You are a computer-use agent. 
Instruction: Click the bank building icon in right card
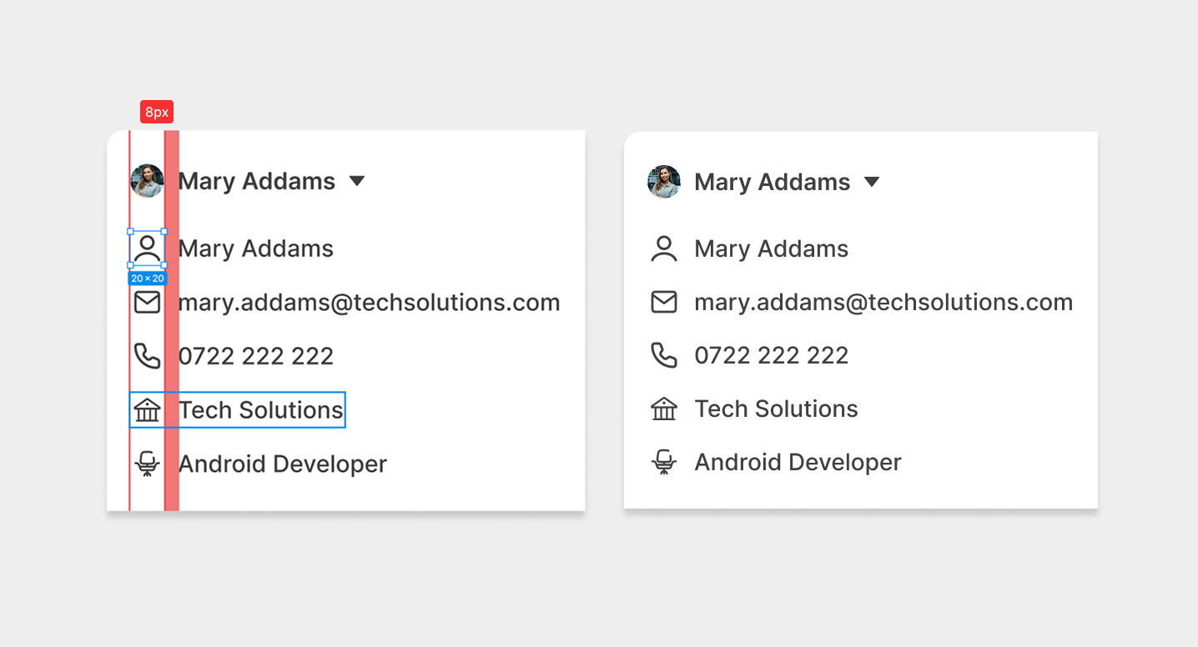point(664,409)
